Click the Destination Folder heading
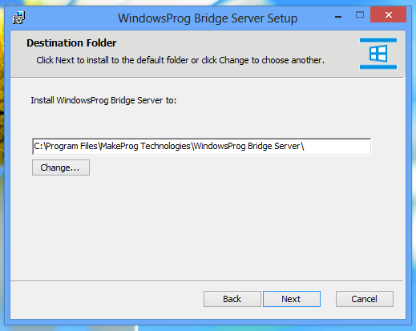416x331 pixels. coord(71,43)
